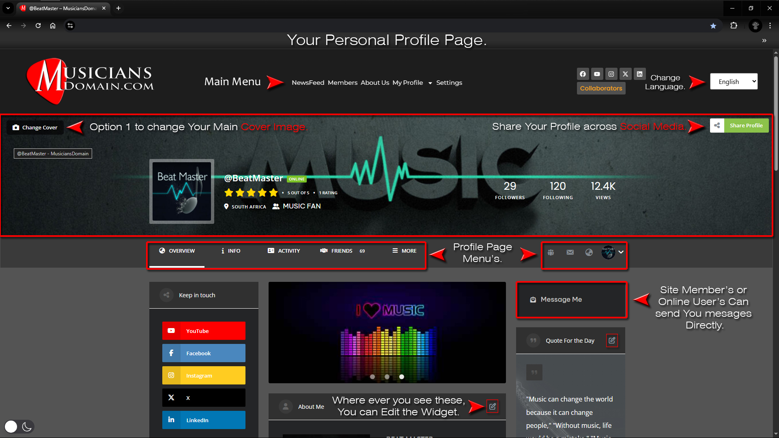Select the third slideshow dot
Image resolution: width=779 pixels, height=438 pixels.
402,377
